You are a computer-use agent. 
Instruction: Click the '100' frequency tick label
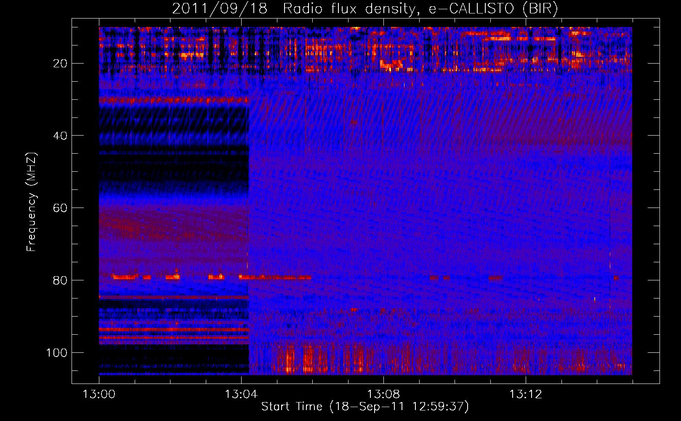point(57,352)
